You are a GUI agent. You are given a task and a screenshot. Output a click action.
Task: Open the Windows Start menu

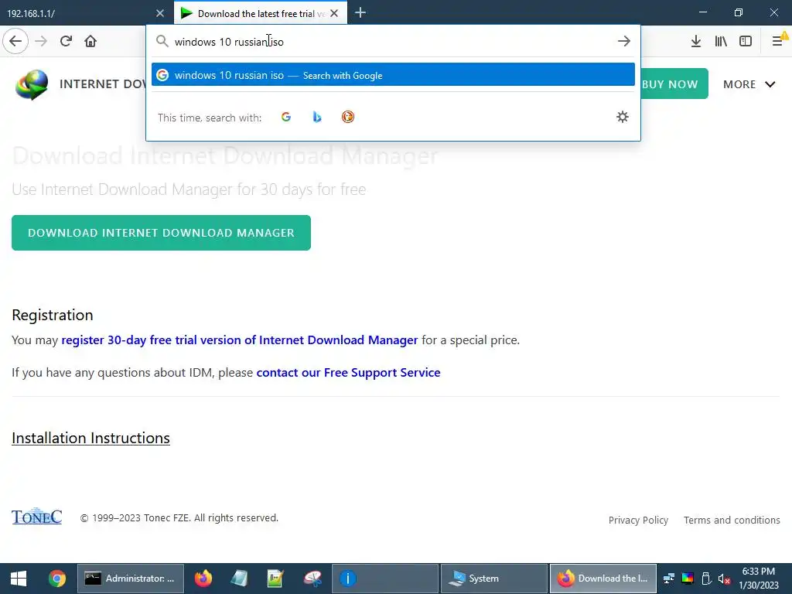[19, 579]
